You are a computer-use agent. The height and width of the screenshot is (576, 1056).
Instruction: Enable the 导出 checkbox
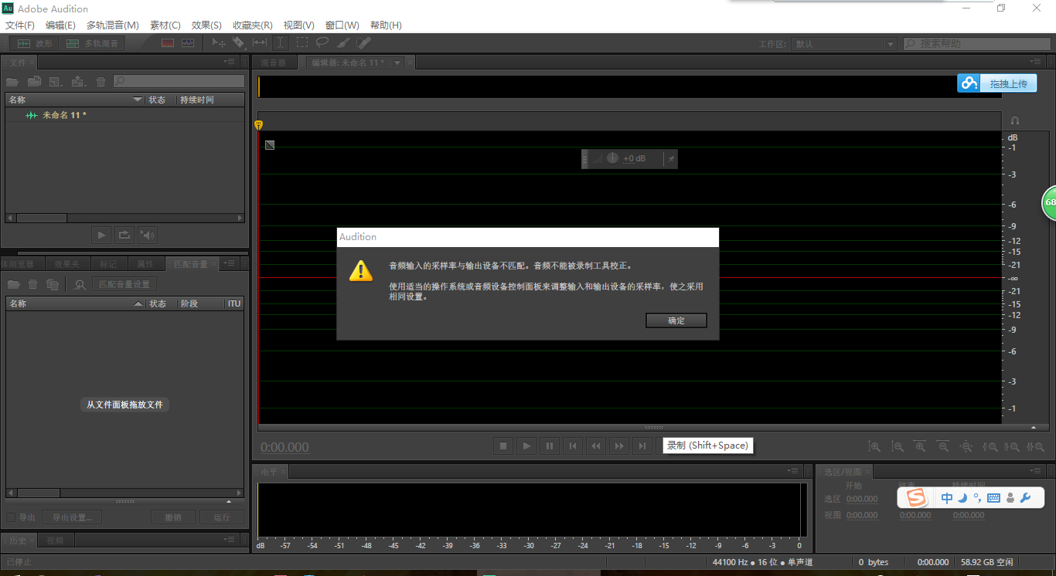11,517
